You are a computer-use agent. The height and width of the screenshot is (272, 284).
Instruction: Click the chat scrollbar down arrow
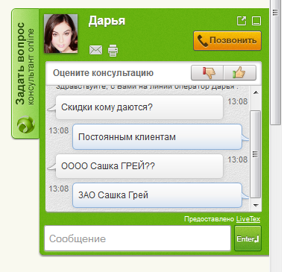[256, 206]
